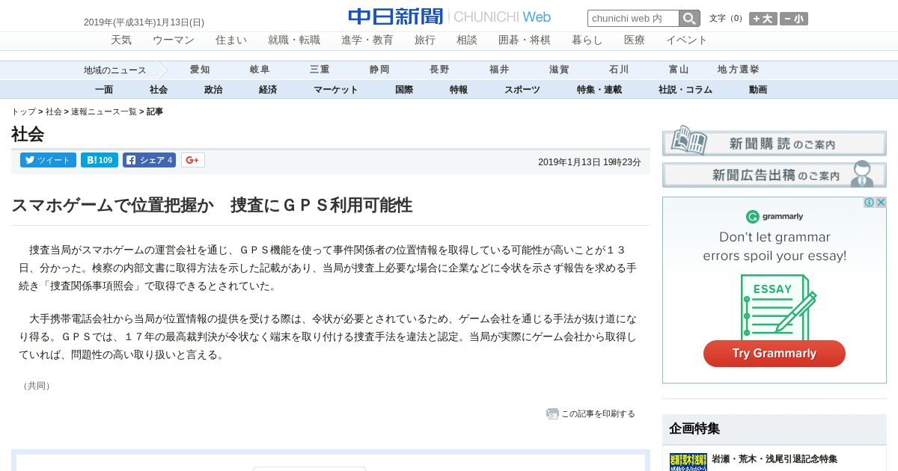
Task: Go to 特集・連載 tab
Action: pos(599,90)
